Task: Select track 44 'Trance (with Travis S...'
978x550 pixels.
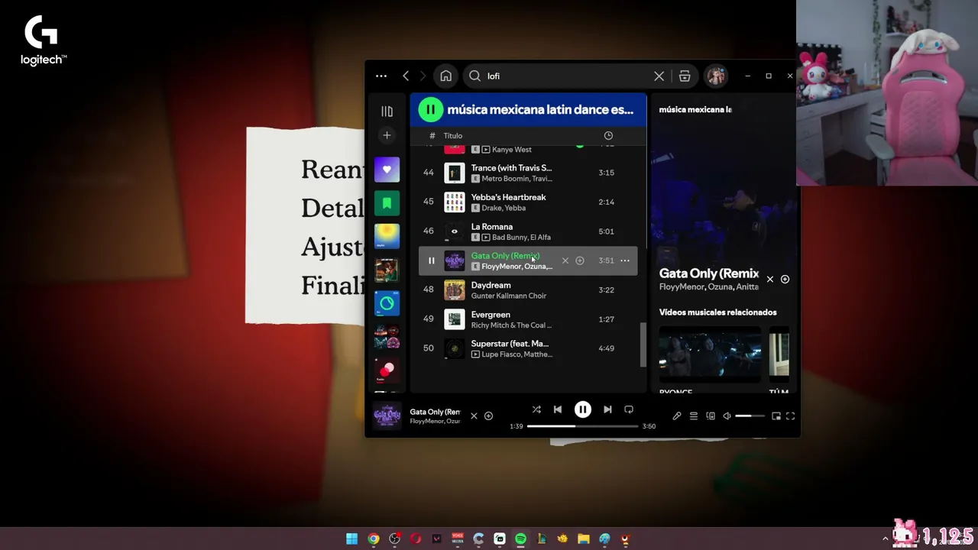Action: tap(528, 173)
